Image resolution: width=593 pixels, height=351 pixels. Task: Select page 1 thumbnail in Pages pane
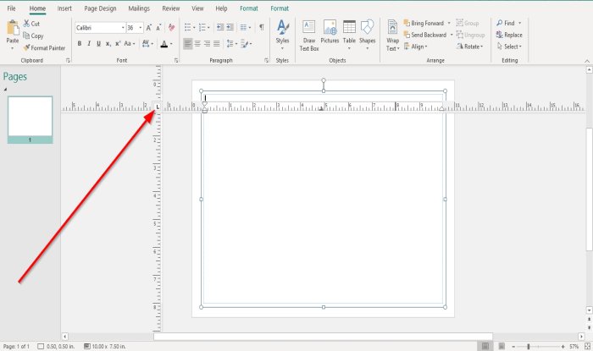(30, 119)
